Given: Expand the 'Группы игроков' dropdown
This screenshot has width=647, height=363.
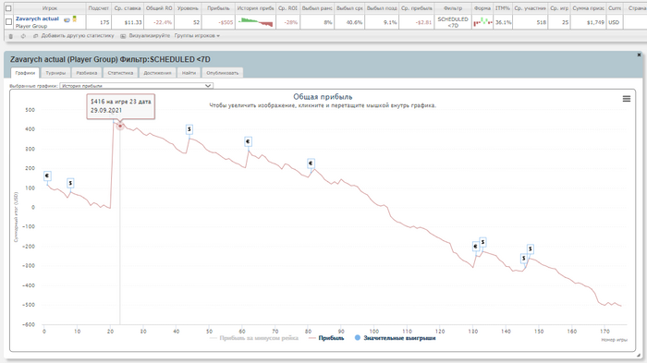Looking at the screenshot, I should (197, 36).
